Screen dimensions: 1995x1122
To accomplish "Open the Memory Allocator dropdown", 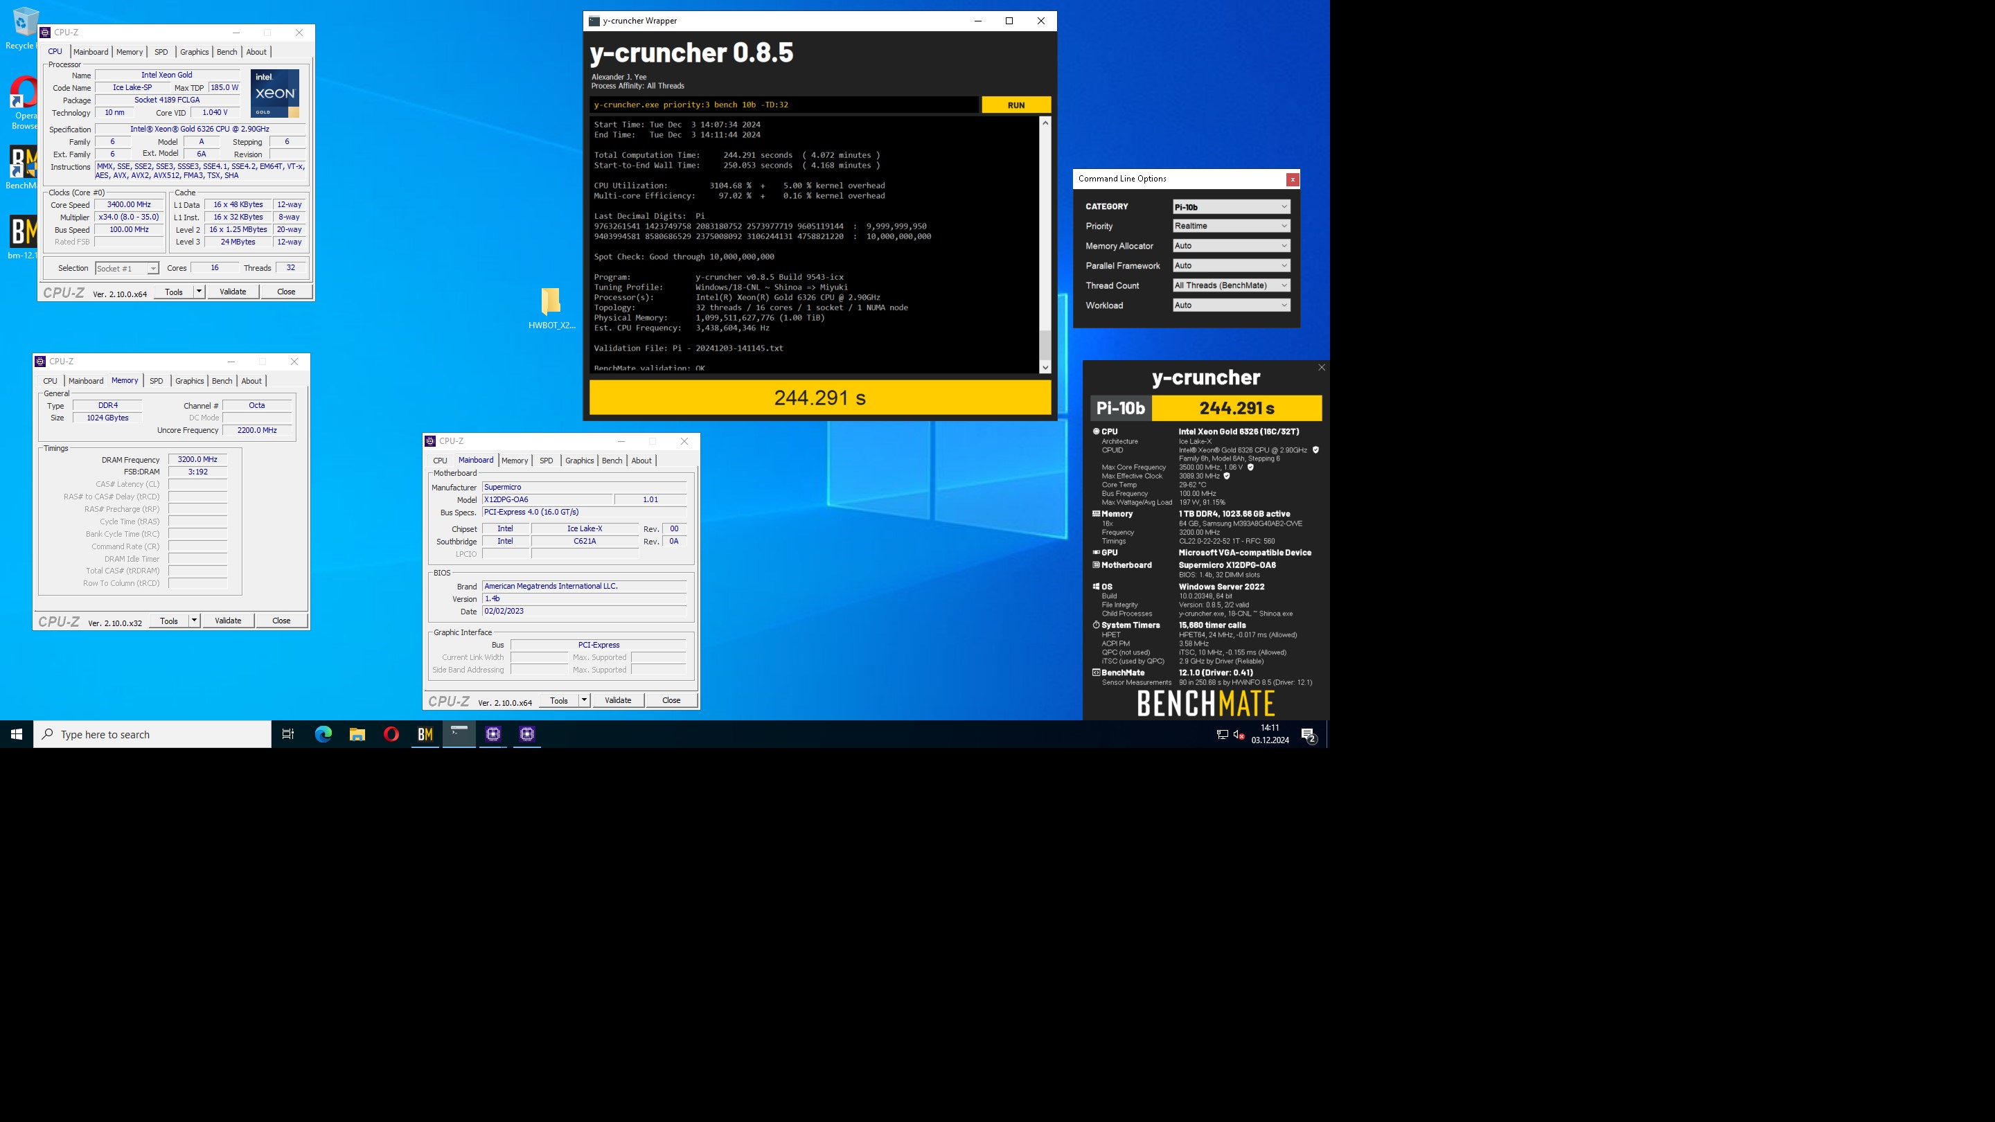I will pos(1231,247).
